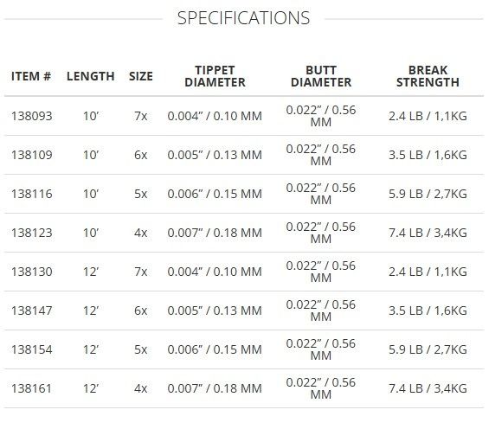This screenshot has height=429, width=489.
Task: Click 5.9 LB break strength for item 138116
Action: [x=405, y=194]
